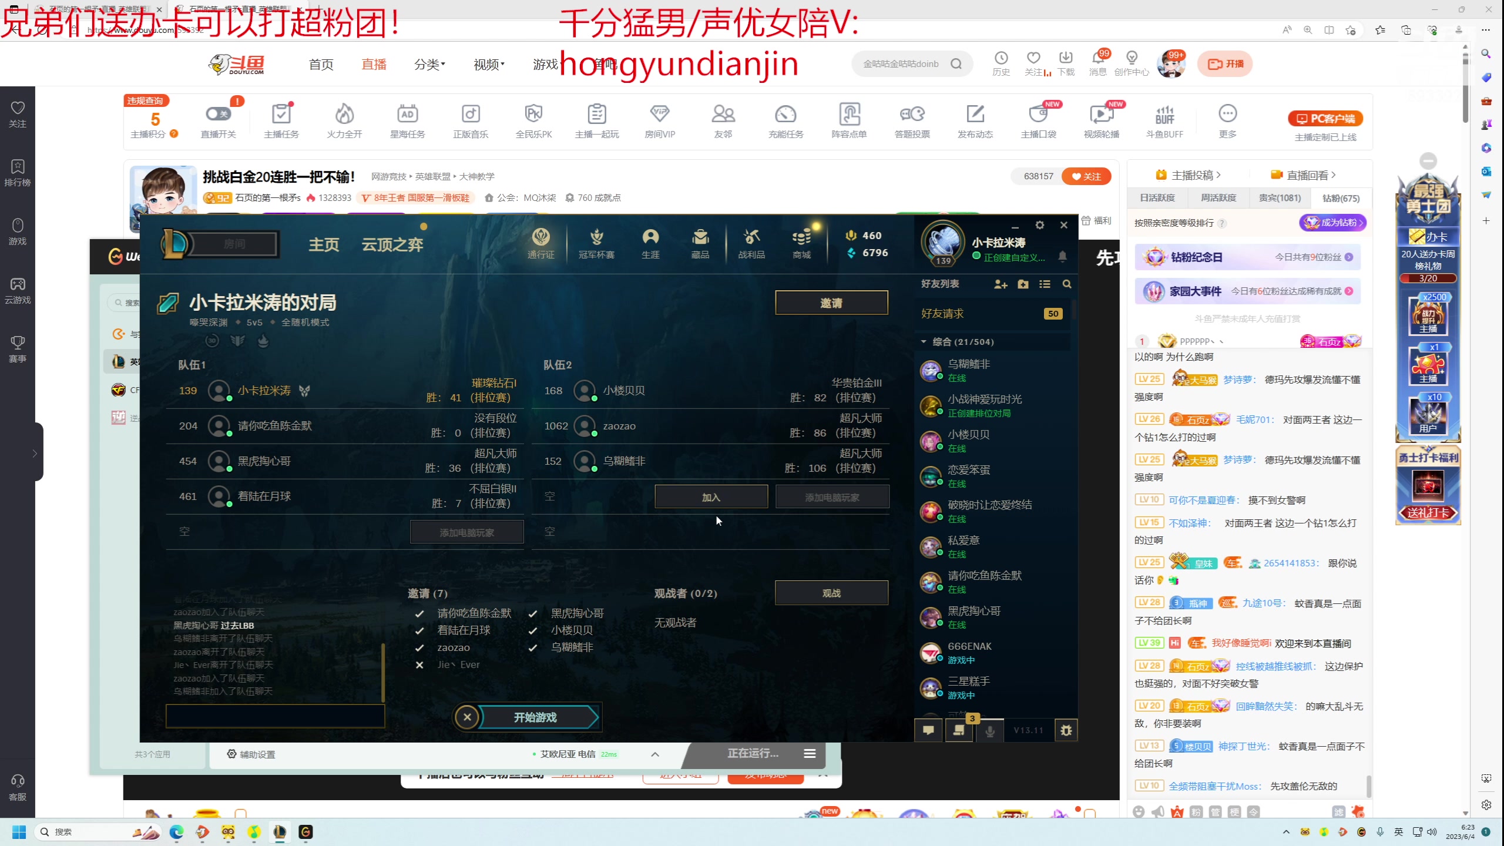Viewport: 1504px width, 846px height.
Task: Open the League client Loot icon
Action: tap(751, 243)
